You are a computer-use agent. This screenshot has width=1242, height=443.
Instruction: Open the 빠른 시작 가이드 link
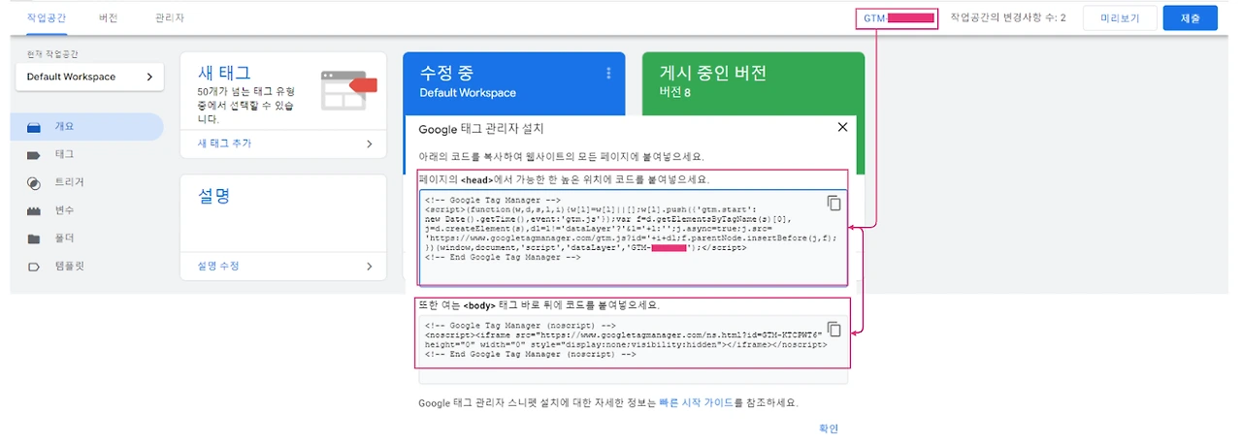[x=696, y=402]
